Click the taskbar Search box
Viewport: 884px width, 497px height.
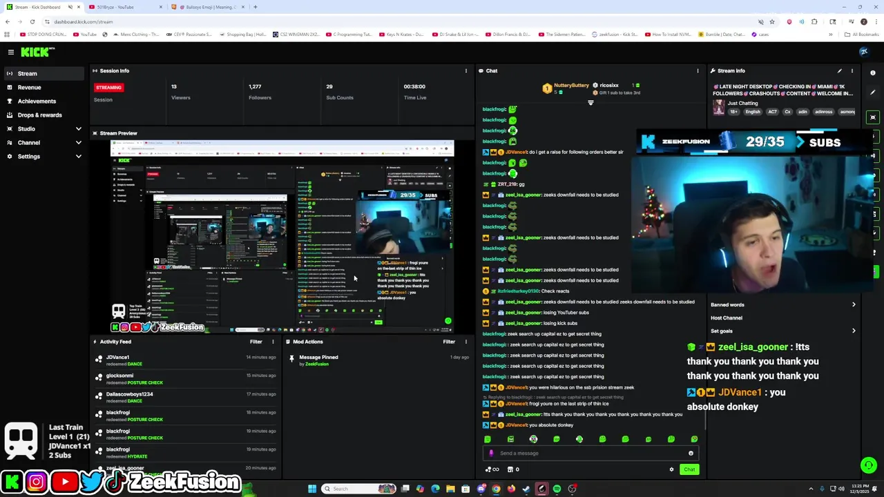click(359, 489)
